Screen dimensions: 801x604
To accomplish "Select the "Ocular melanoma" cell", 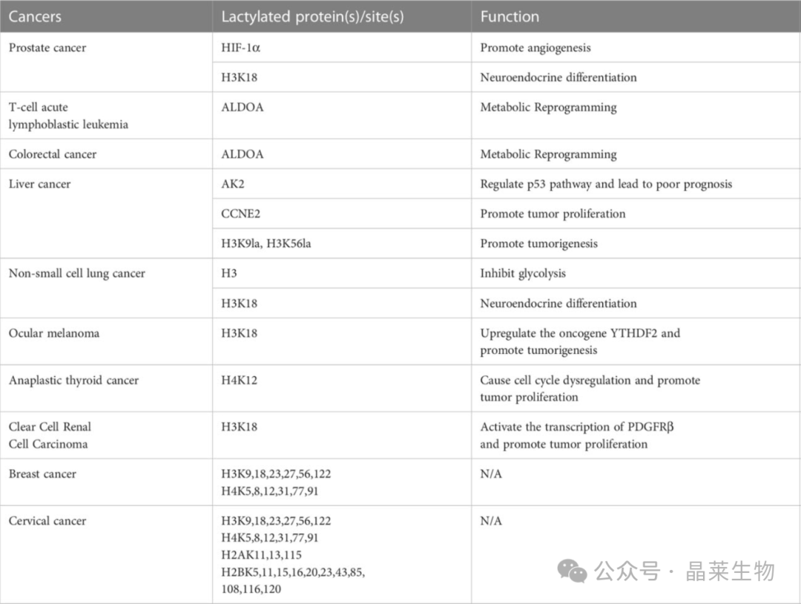I will [54, 333].
